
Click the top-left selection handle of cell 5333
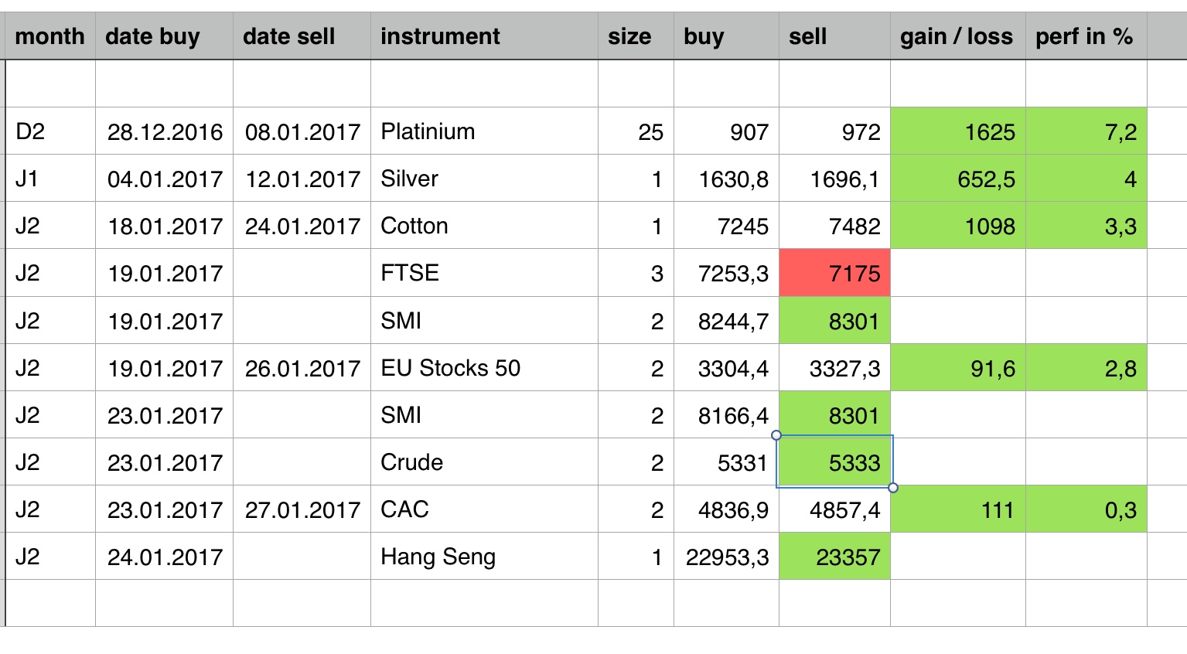(x=776, y=435)
